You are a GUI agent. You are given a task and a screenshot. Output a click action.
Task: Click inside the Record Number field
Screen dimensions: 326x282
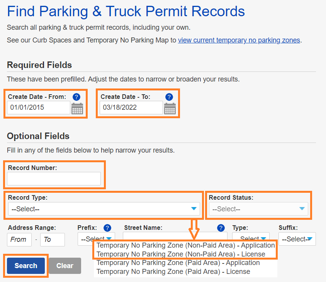[x=53, y=179]
